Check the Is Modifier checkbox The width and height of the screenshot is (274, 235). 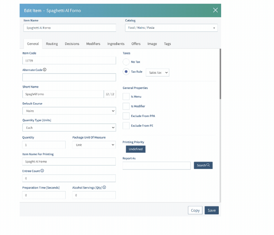tap(126, 106)
